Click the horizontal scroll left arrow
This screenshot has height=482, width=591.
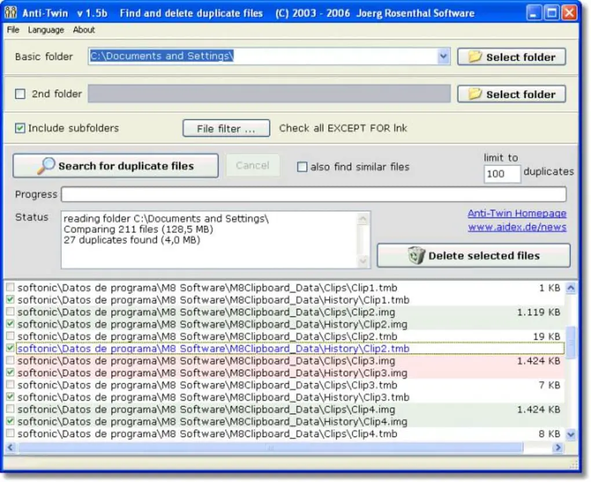[x=10, y=448]
